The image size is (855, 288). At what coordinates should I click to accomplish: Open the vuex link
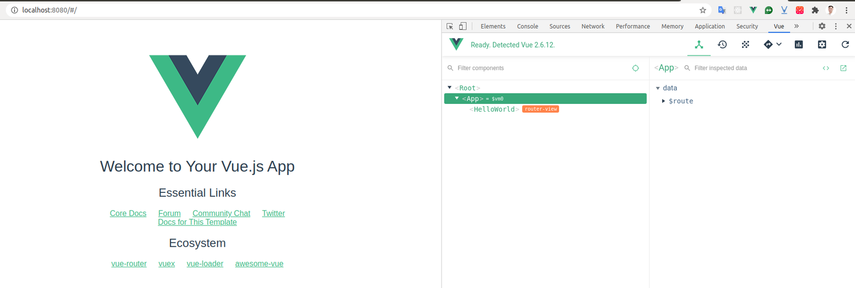[166, 264]
